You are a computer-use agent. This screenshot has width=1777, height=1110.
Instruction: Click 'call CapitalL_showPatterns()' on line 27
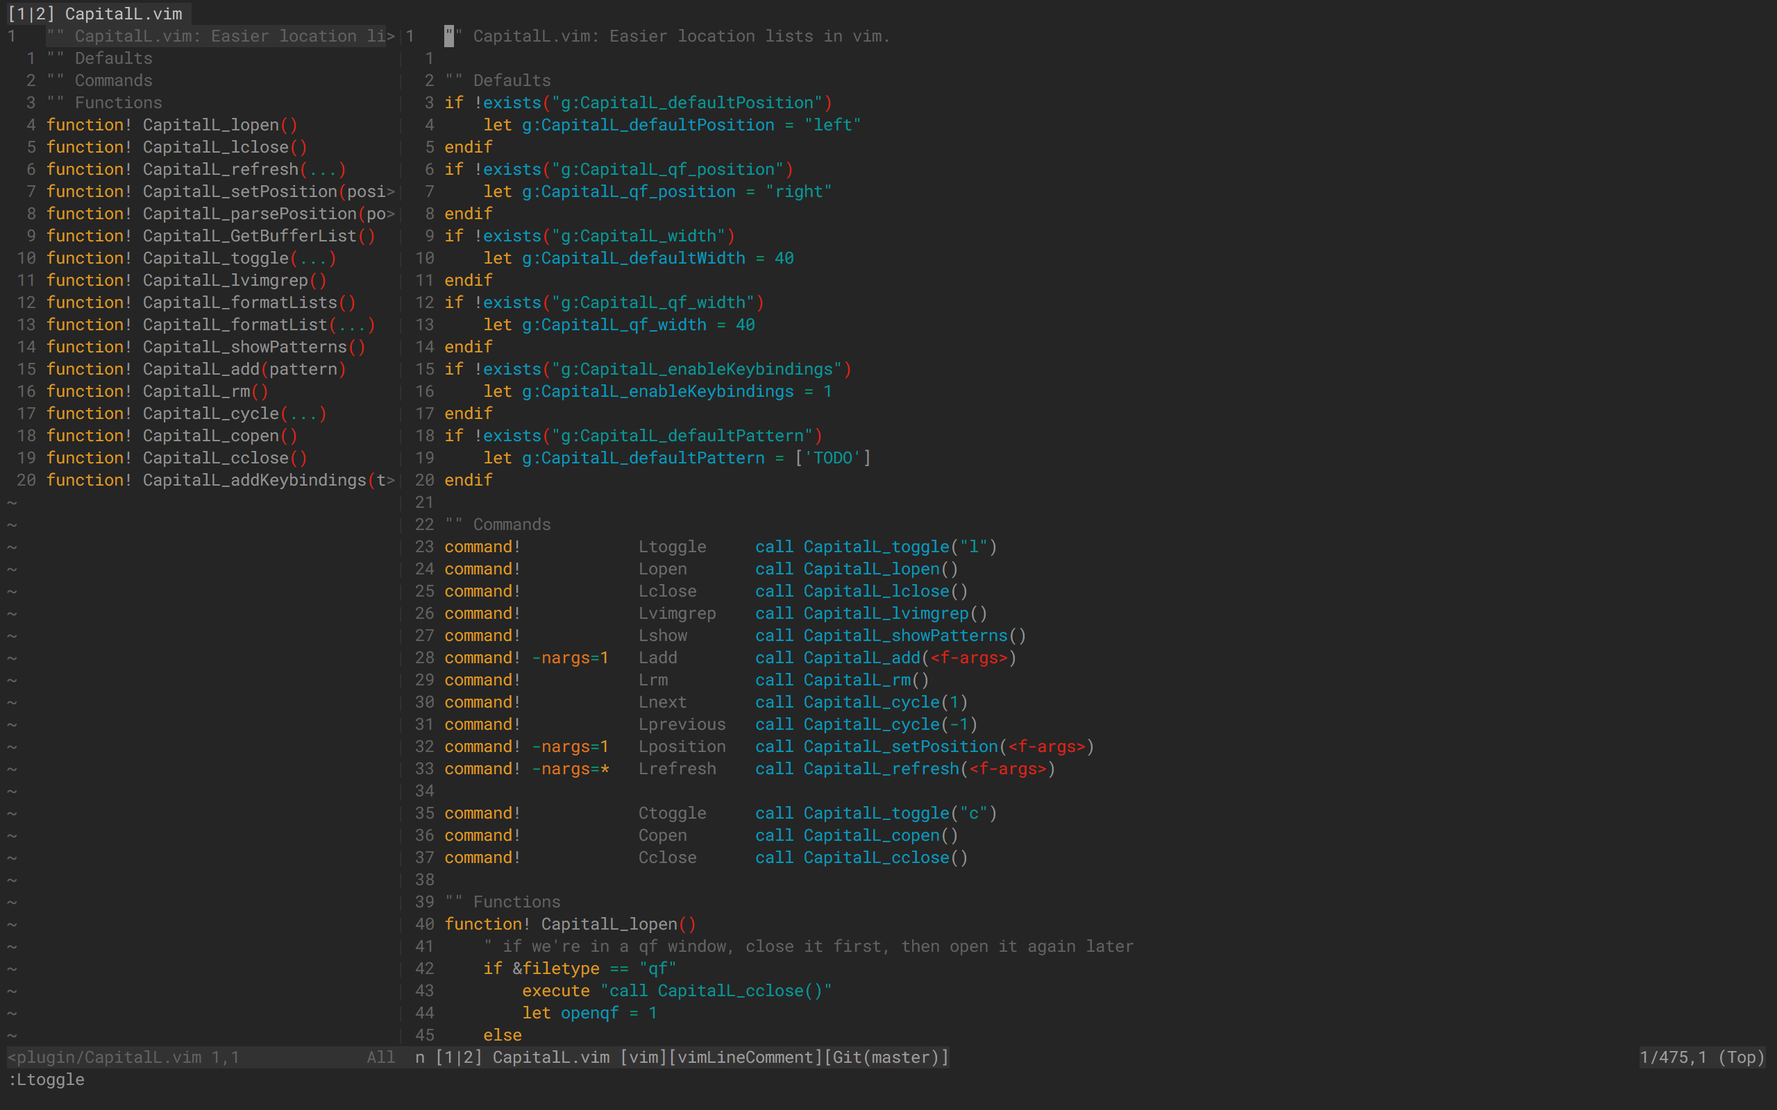pos(891,635)
